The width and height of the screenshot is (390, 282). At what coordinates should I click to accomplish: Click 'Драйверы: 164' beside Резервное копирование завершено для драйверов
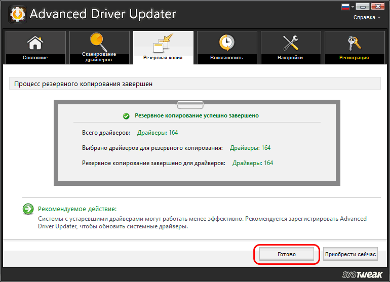(x=252, y=163)
